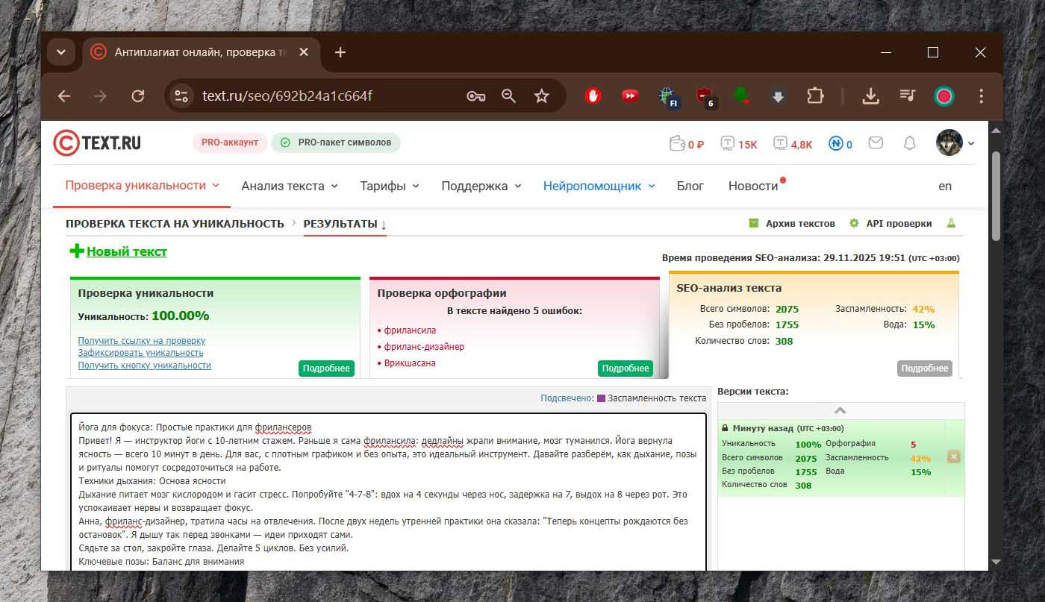Open the browser extensions puzzle icon
This screenshot has width=1045, height=602.
coord(814,96)
